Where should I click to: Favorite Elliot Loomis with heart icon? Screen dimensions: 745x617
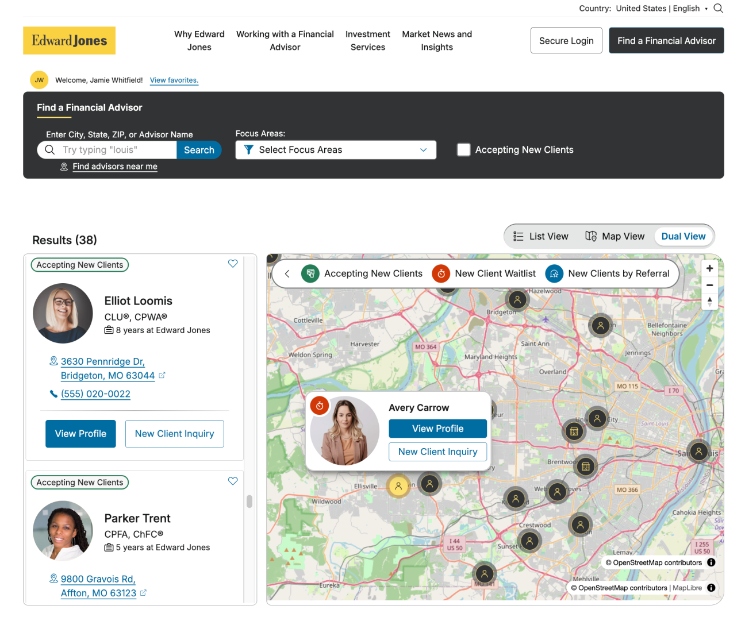pos(233,264)
